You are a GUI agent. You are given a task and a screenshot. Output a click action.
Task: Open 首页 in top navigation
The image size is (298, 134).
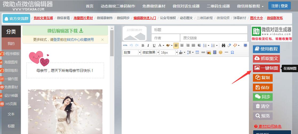tap(90, 6)
